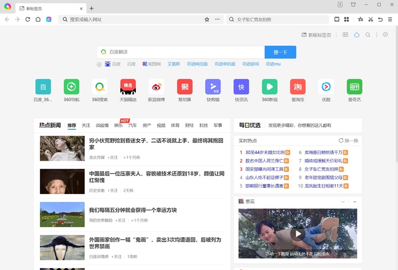Open the 快资讯 shortcut tile
Viewport: 398px width, 270px height.
coord(241,90)
